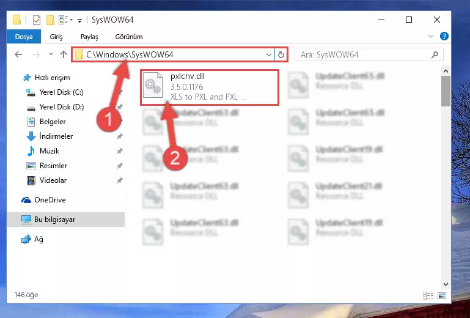Click the pxlcnv.dll file name

coord(188,76)
